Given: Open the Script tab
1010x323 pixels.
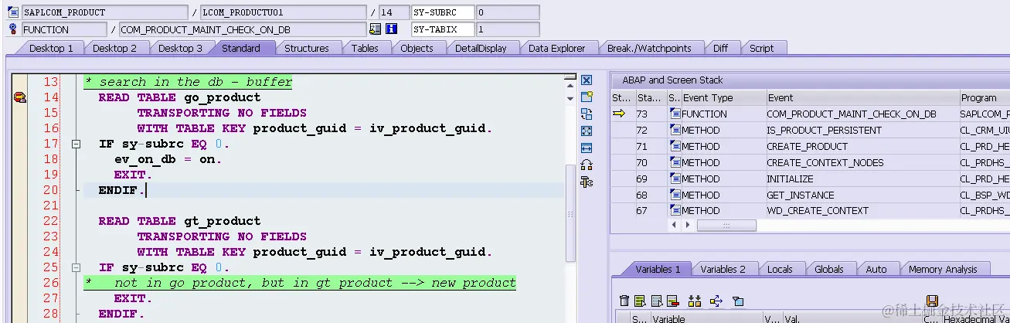Looking at the screenshot, I should (x=761, y=48).
